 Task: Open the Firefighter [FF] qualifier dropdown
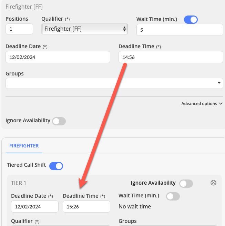click(85, 29)
